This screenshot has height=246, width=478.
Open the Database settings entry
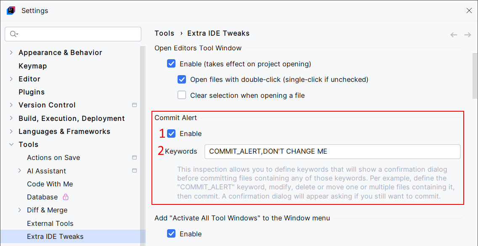[42, 197]
